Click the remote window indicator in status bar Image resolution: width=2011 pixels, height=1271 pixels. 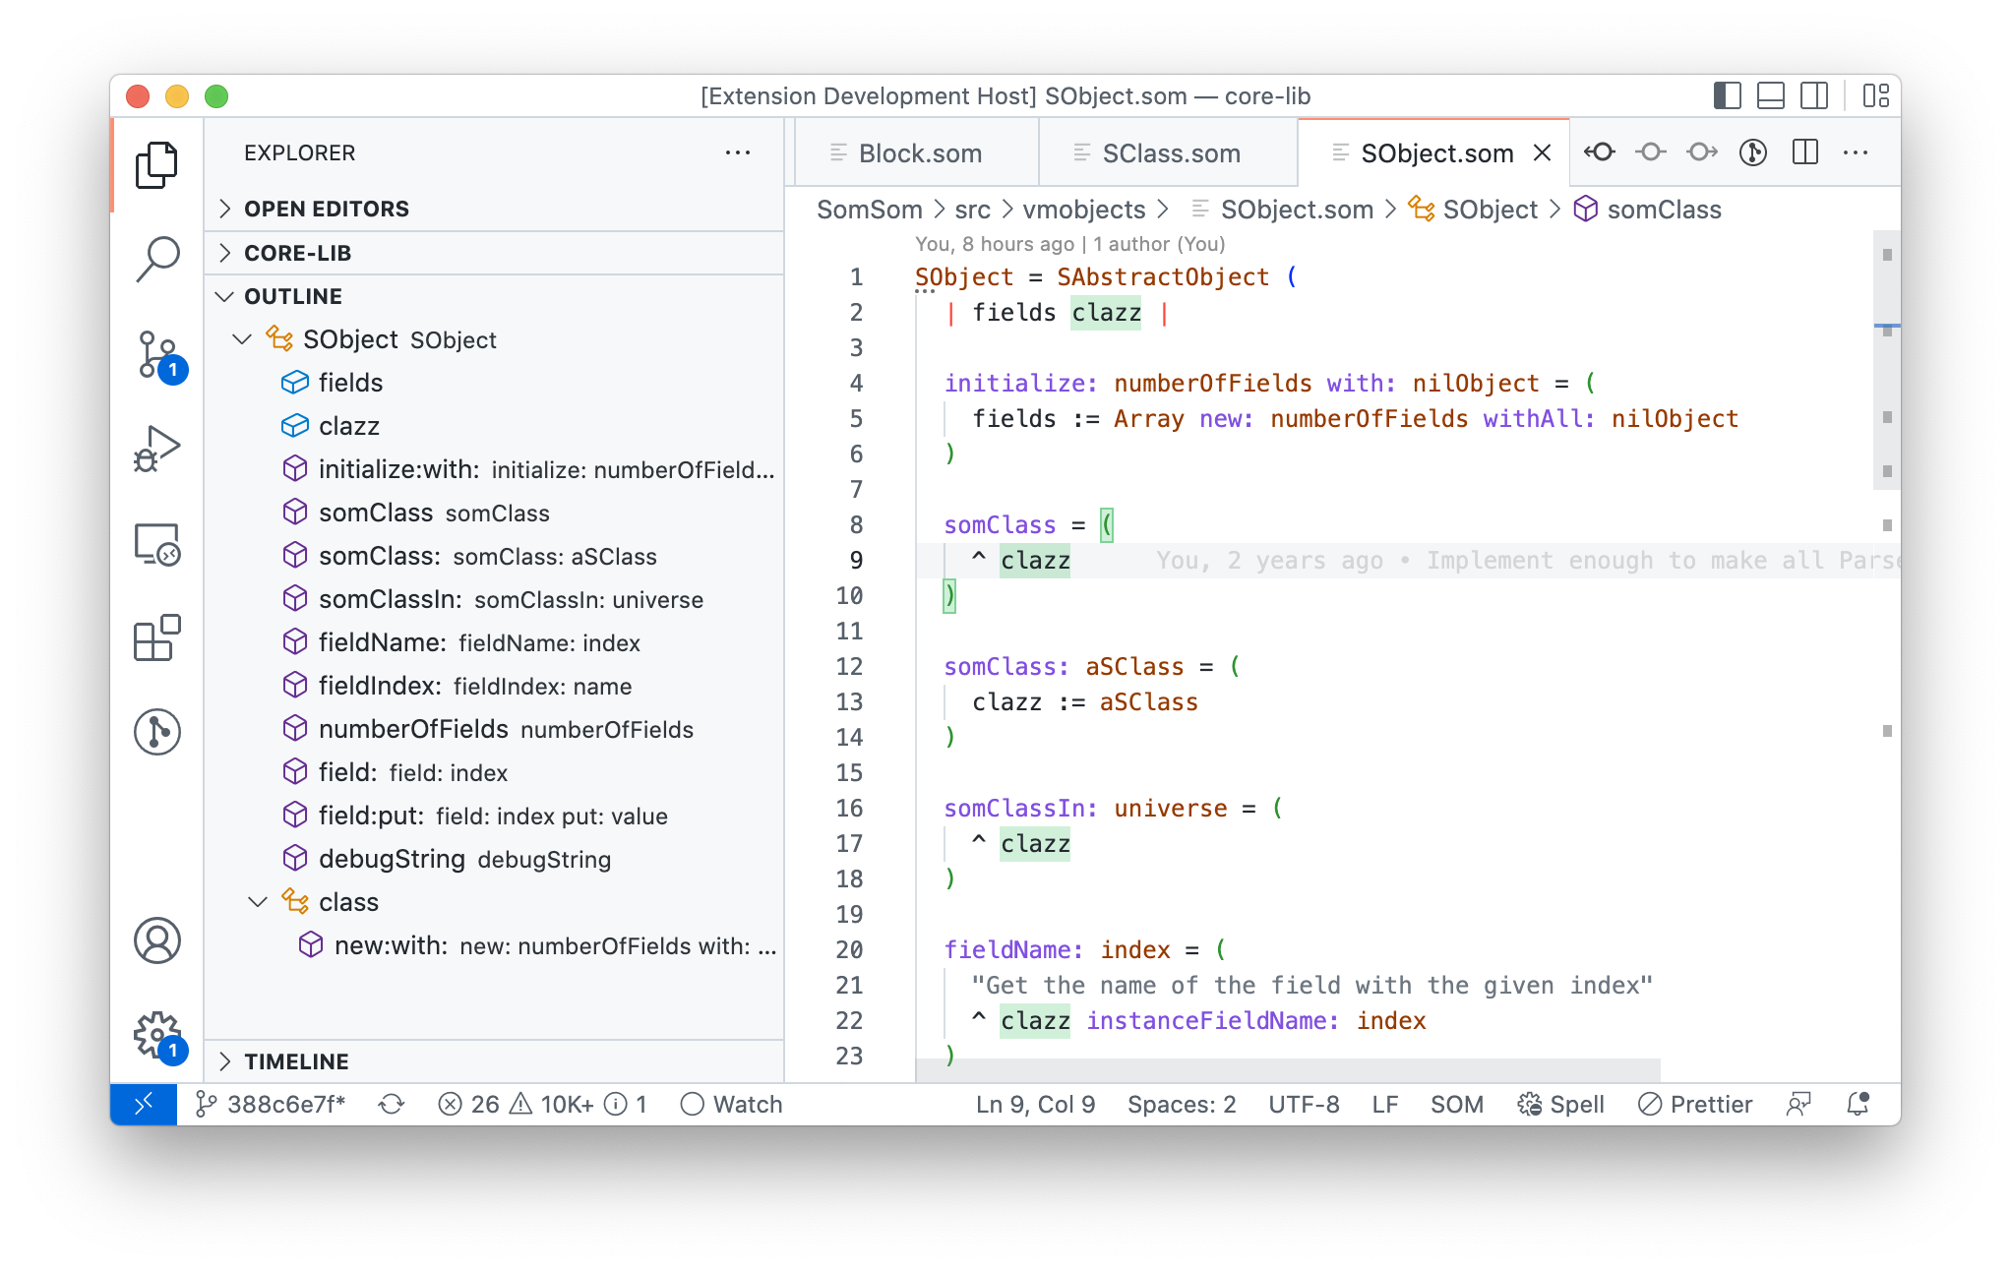click(144, 1105)
